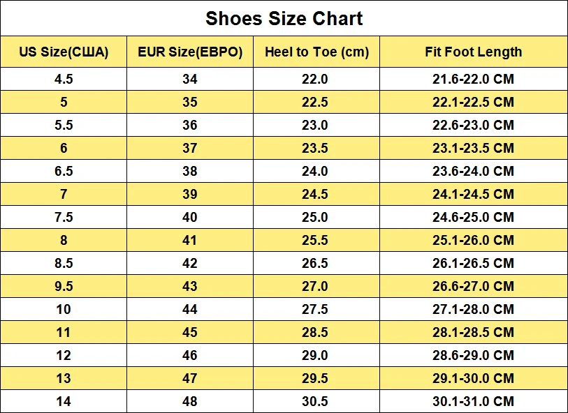Screen dimensions: 568x413
Task: Select fit length 30.1-31.0 CM cell
Action: [473, 401]
